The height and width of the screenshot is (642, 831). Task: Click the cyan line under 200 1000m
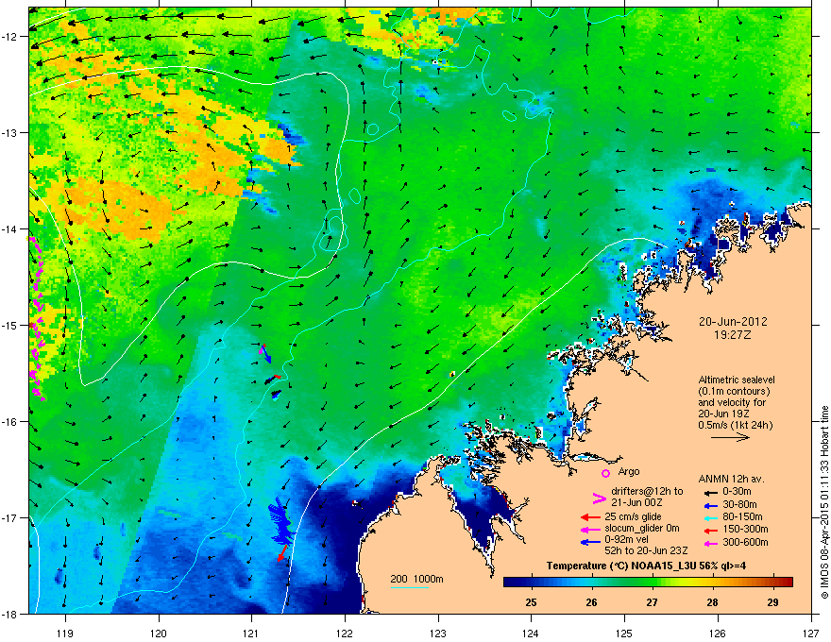(409, 587)
